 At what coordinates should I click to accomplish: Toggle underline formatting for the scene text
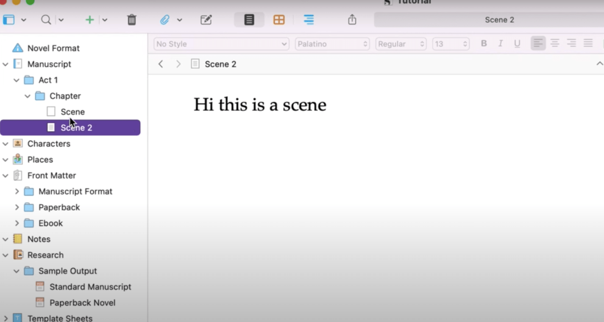517,43
